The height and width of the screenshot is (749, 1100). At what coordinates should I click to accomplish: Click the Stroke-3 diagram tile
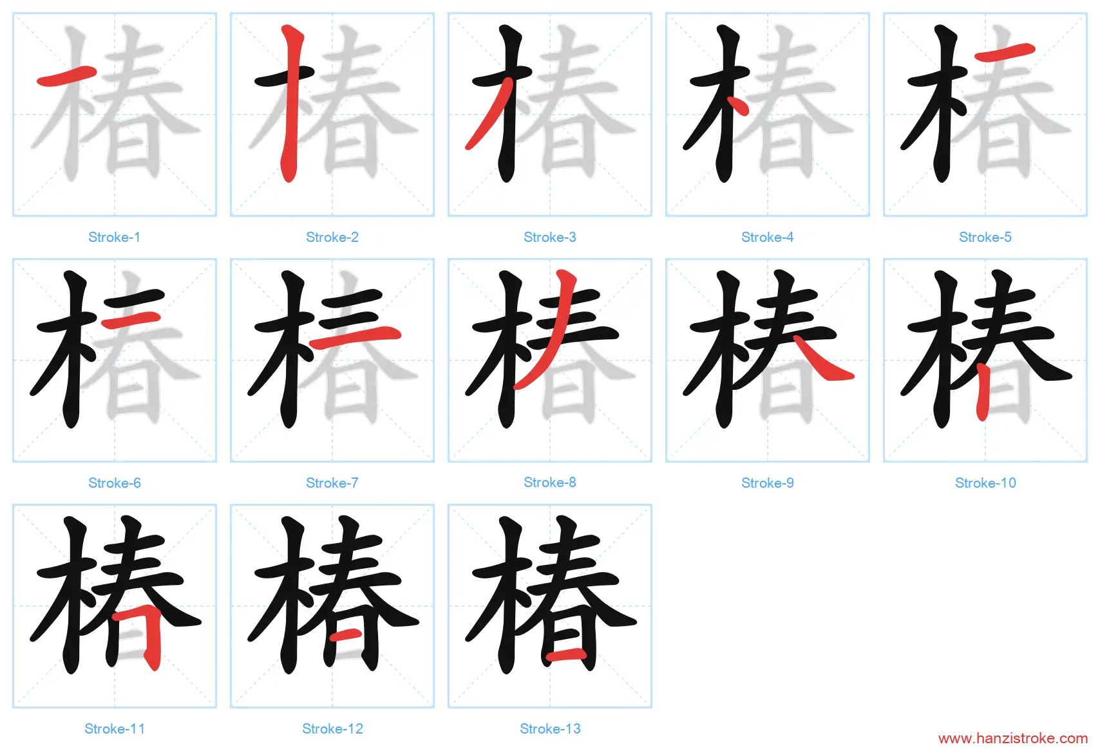click(x=550, y=115)
